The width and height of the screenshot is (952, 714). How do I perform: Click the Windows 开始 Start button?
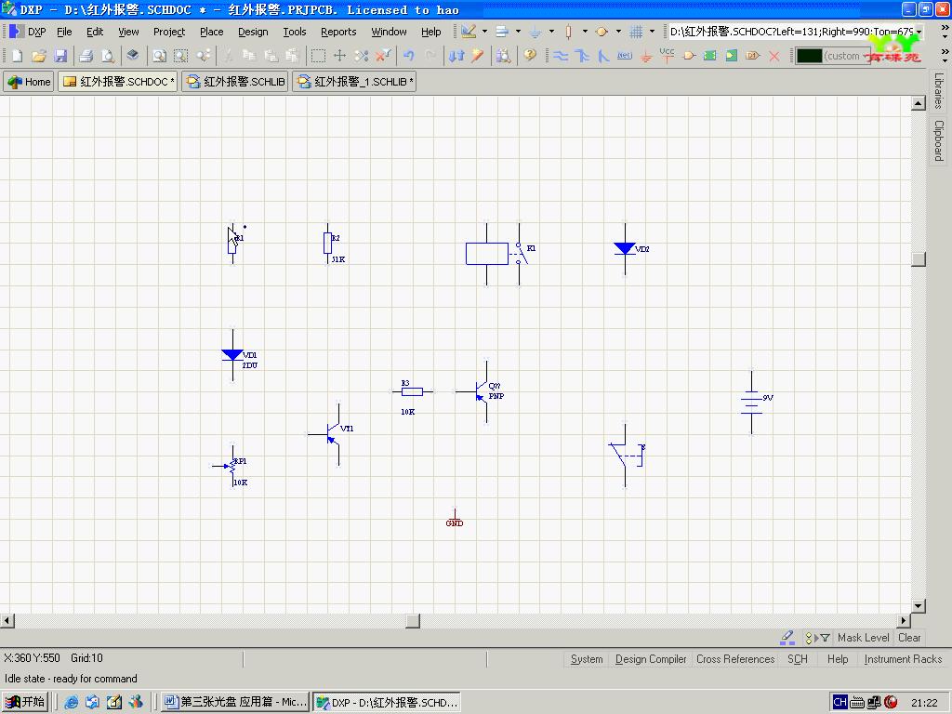click(x=25, y=702)
